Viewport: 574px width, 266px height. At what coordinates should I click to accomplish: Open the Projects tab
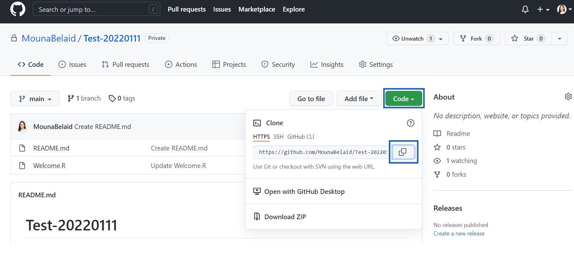pyautogui.click(x=229, y=65)
